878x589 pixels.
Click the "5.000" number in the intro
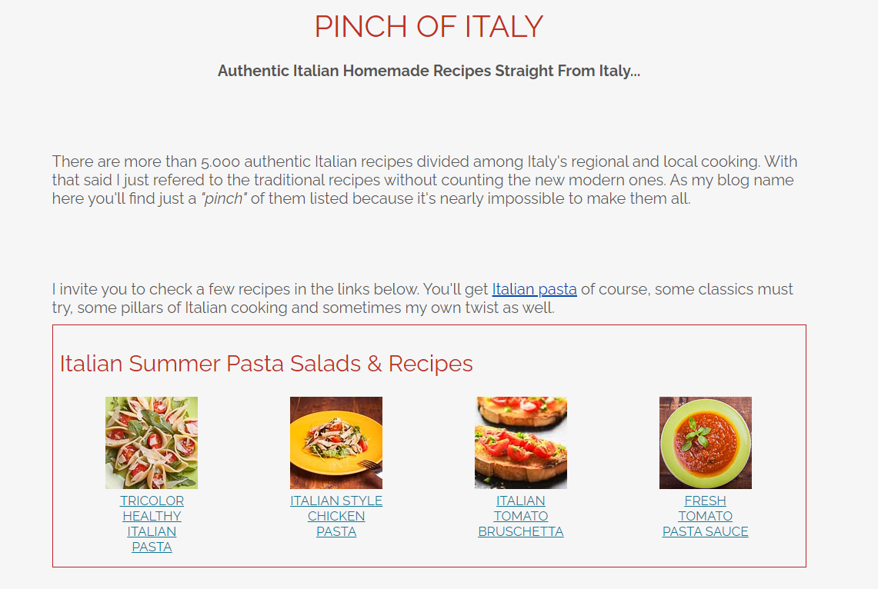[220, 162]
